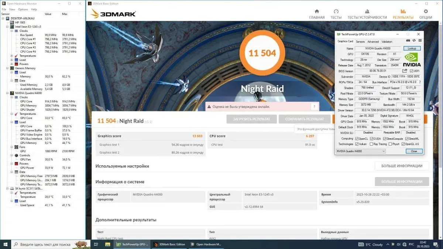Expand the CPU Temperatures tree node
Screen dimensions: 443x249
point(12,56)
